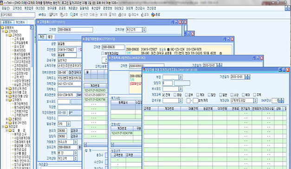Switch to the 개인메뉴 tab
Screen dimensions: 291x169
[20, 22]
